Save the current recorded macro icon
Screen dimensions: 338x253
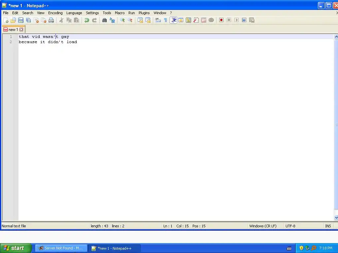click(252, 20)
